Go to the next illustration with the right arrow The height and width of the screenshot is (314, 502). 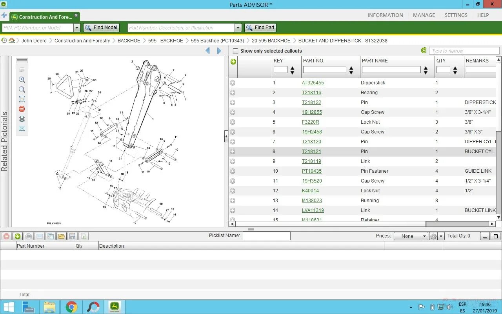pyautogui.click(x=219, y=51)
